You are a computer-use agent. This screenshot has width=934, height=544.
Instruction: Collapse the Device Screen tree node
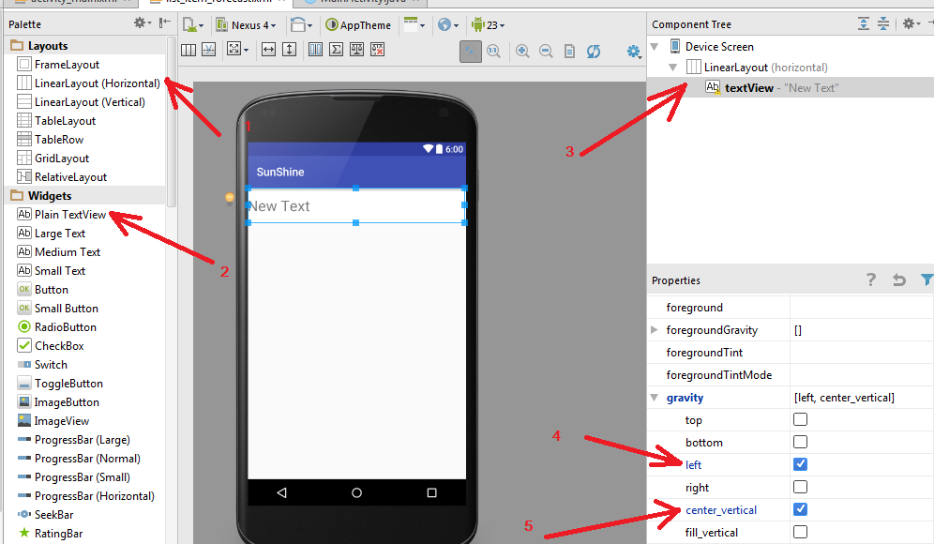pyautogui.click(x=655, y=47)
